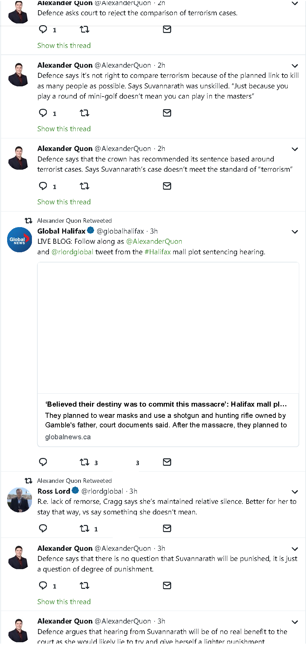The height and width of the screenshot is (647, 306).
Task: Show this thread under degree of punishment tweet
Action: (x=64, y=602)
